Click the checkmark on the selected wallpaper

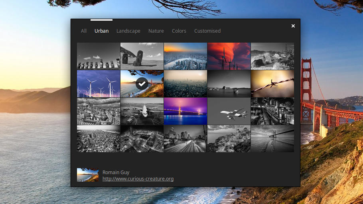pyautogui.click(x=142, y=84)
